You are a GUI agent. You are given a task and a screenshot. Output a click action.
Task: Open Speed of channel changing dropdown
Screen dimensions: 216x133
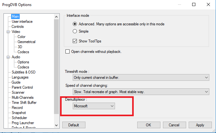tap(141, 92)
